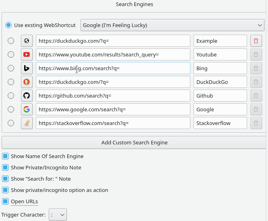Viewport: 268px width, 221px height.
Task: Edit the Example name field
Action: [x=220, y=41]
